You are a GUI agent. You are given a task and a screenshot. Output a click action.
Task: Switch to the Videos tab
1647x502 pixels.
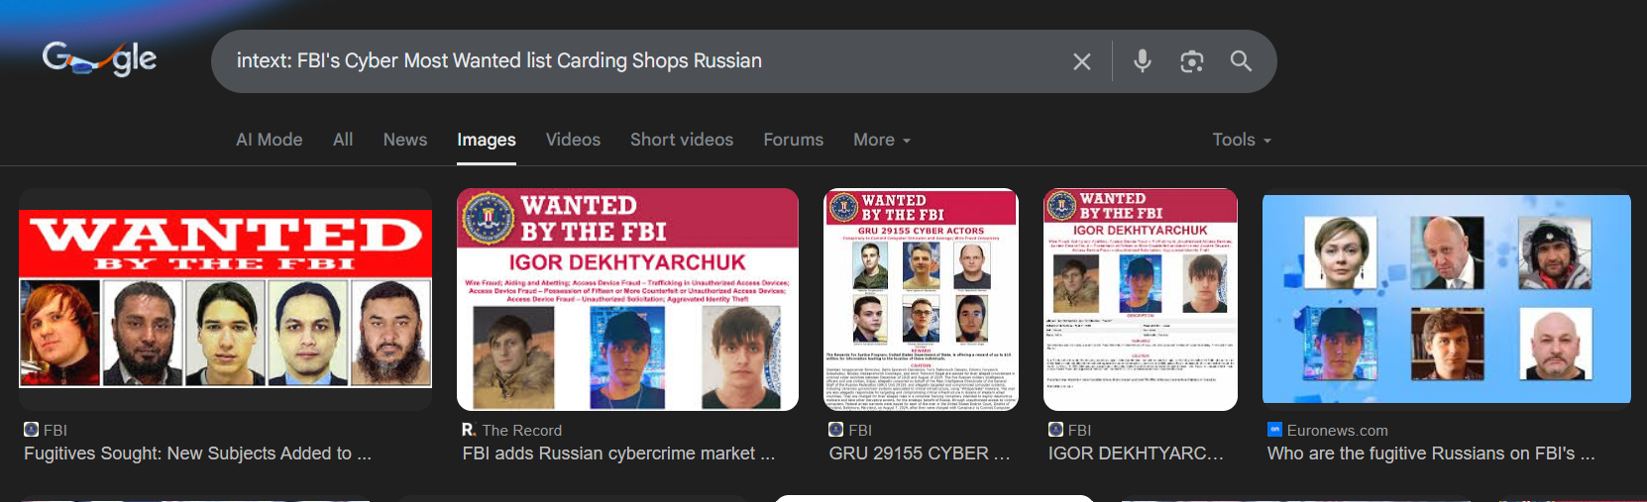click(x=573, y=140)
